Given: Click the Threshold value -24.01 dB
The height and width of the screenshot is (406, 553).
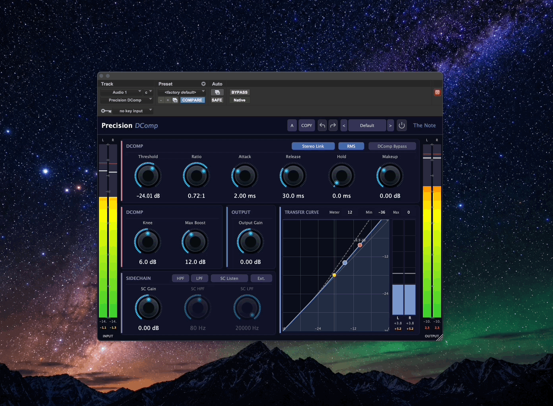Looking at the screenshot, I should point(148,196).
